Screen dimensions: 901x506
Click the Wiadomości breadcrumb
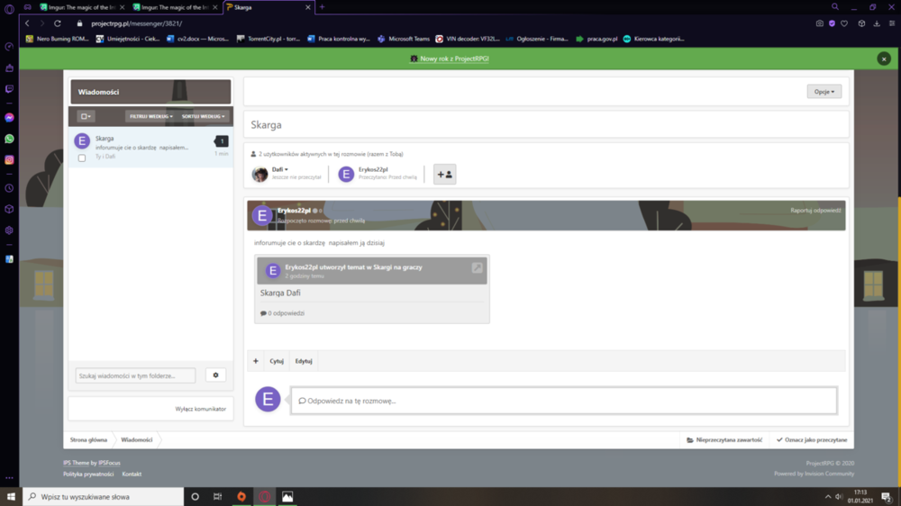[x=137, y=440]
